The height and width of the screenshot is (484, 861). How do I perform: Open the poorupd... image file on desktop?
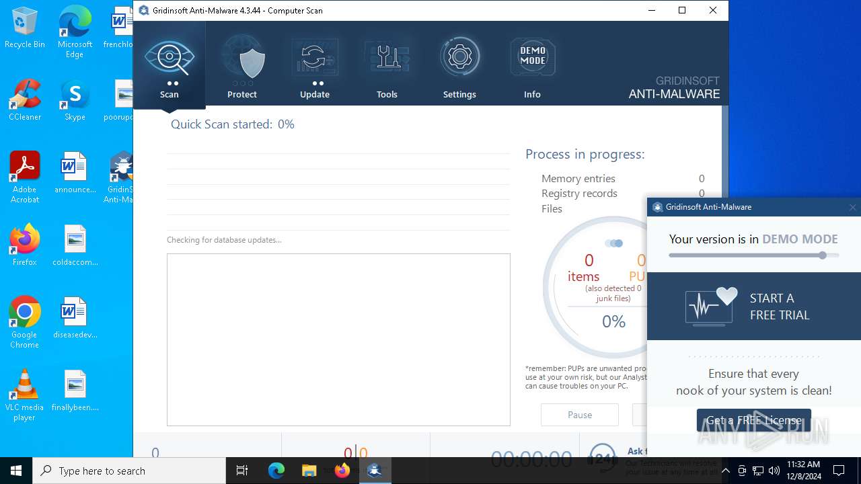pyautogui.click(x=120, y=100)
